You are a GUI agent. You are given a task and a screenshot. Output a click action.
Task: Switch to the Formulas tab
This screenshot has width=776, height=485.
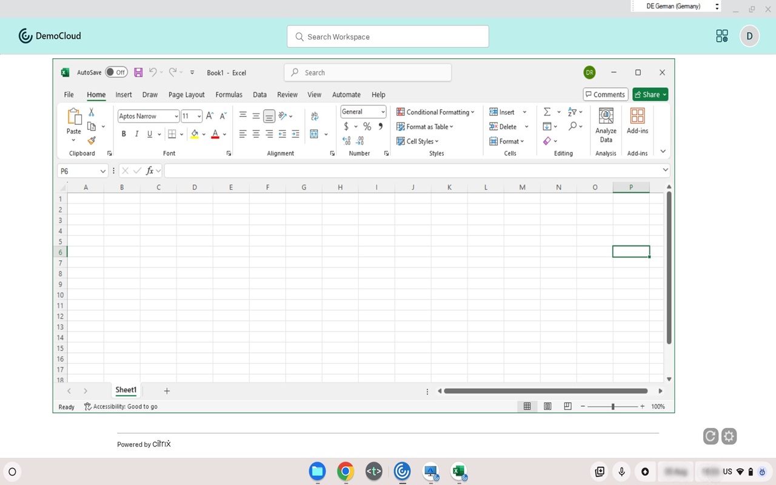(229, 95)
